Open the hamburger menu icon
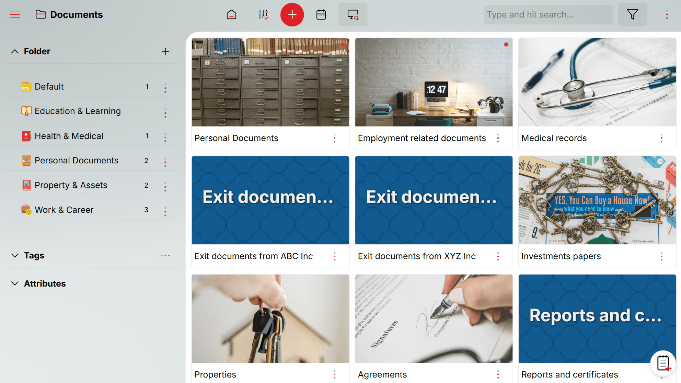681x383 pixels. click(15, 14)
